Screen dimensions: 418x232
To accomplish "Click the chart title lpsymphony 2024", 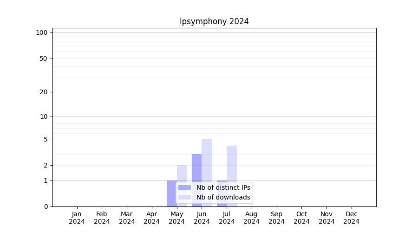I will [214, 21].
